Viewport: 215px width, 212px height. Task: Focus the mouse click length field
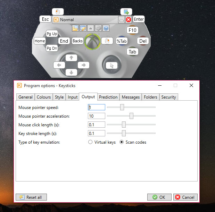pyautogui.click(x=97, y=125)
